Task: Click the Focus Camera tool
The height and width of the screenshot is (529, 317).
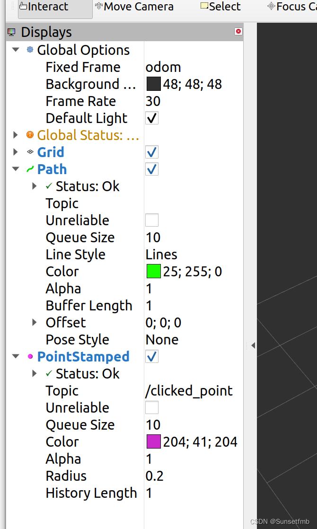Action: 292,7
